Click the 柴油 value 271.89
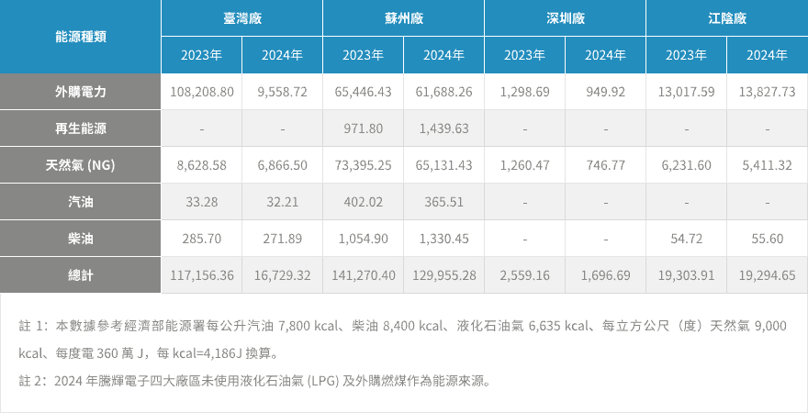The image size is (808, 413). [283, 239]
